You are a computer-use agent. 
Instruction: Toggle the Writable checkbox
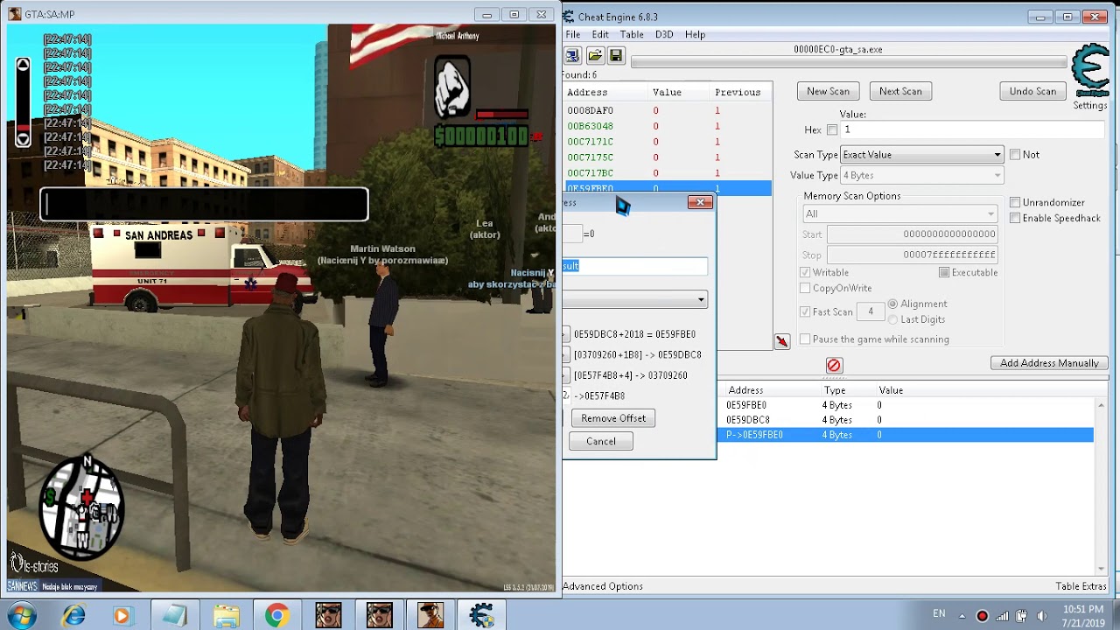tap(805, 272)
